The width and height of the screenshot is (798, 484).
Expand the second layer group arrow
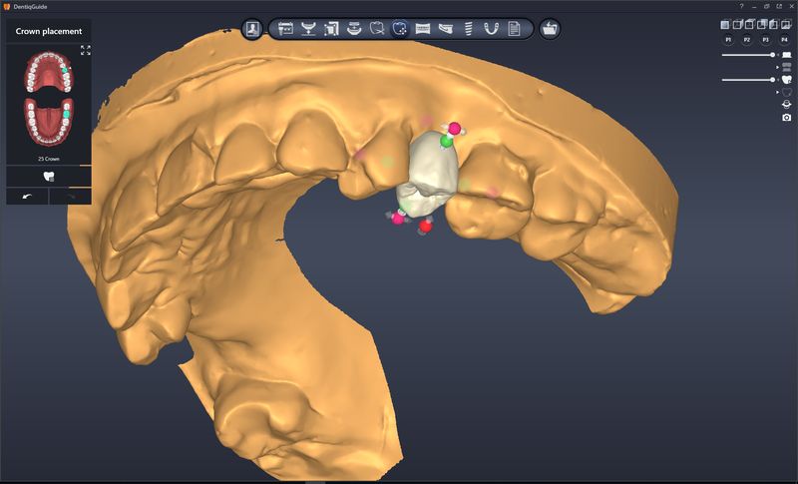(777, 67)
